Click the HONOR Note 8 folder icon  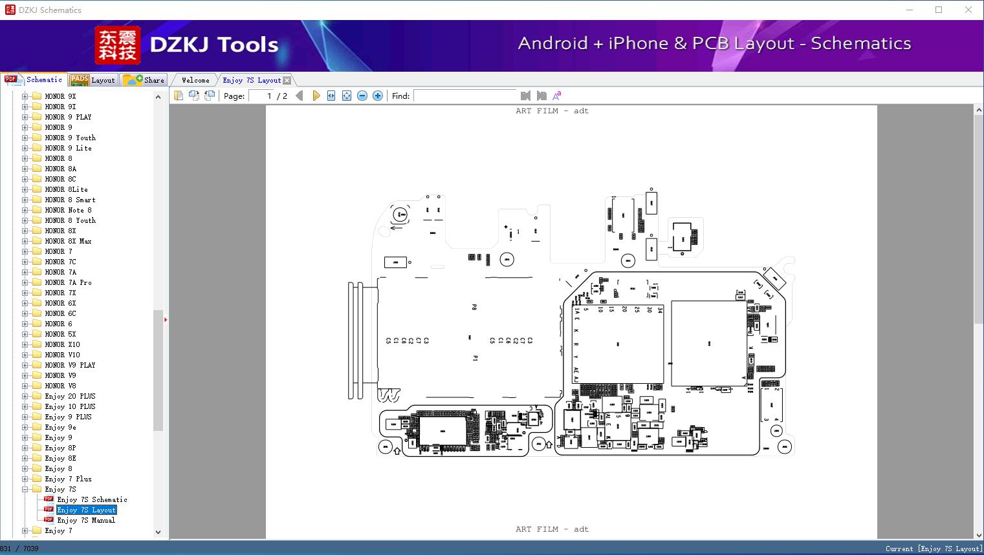(x=37, y=210)
